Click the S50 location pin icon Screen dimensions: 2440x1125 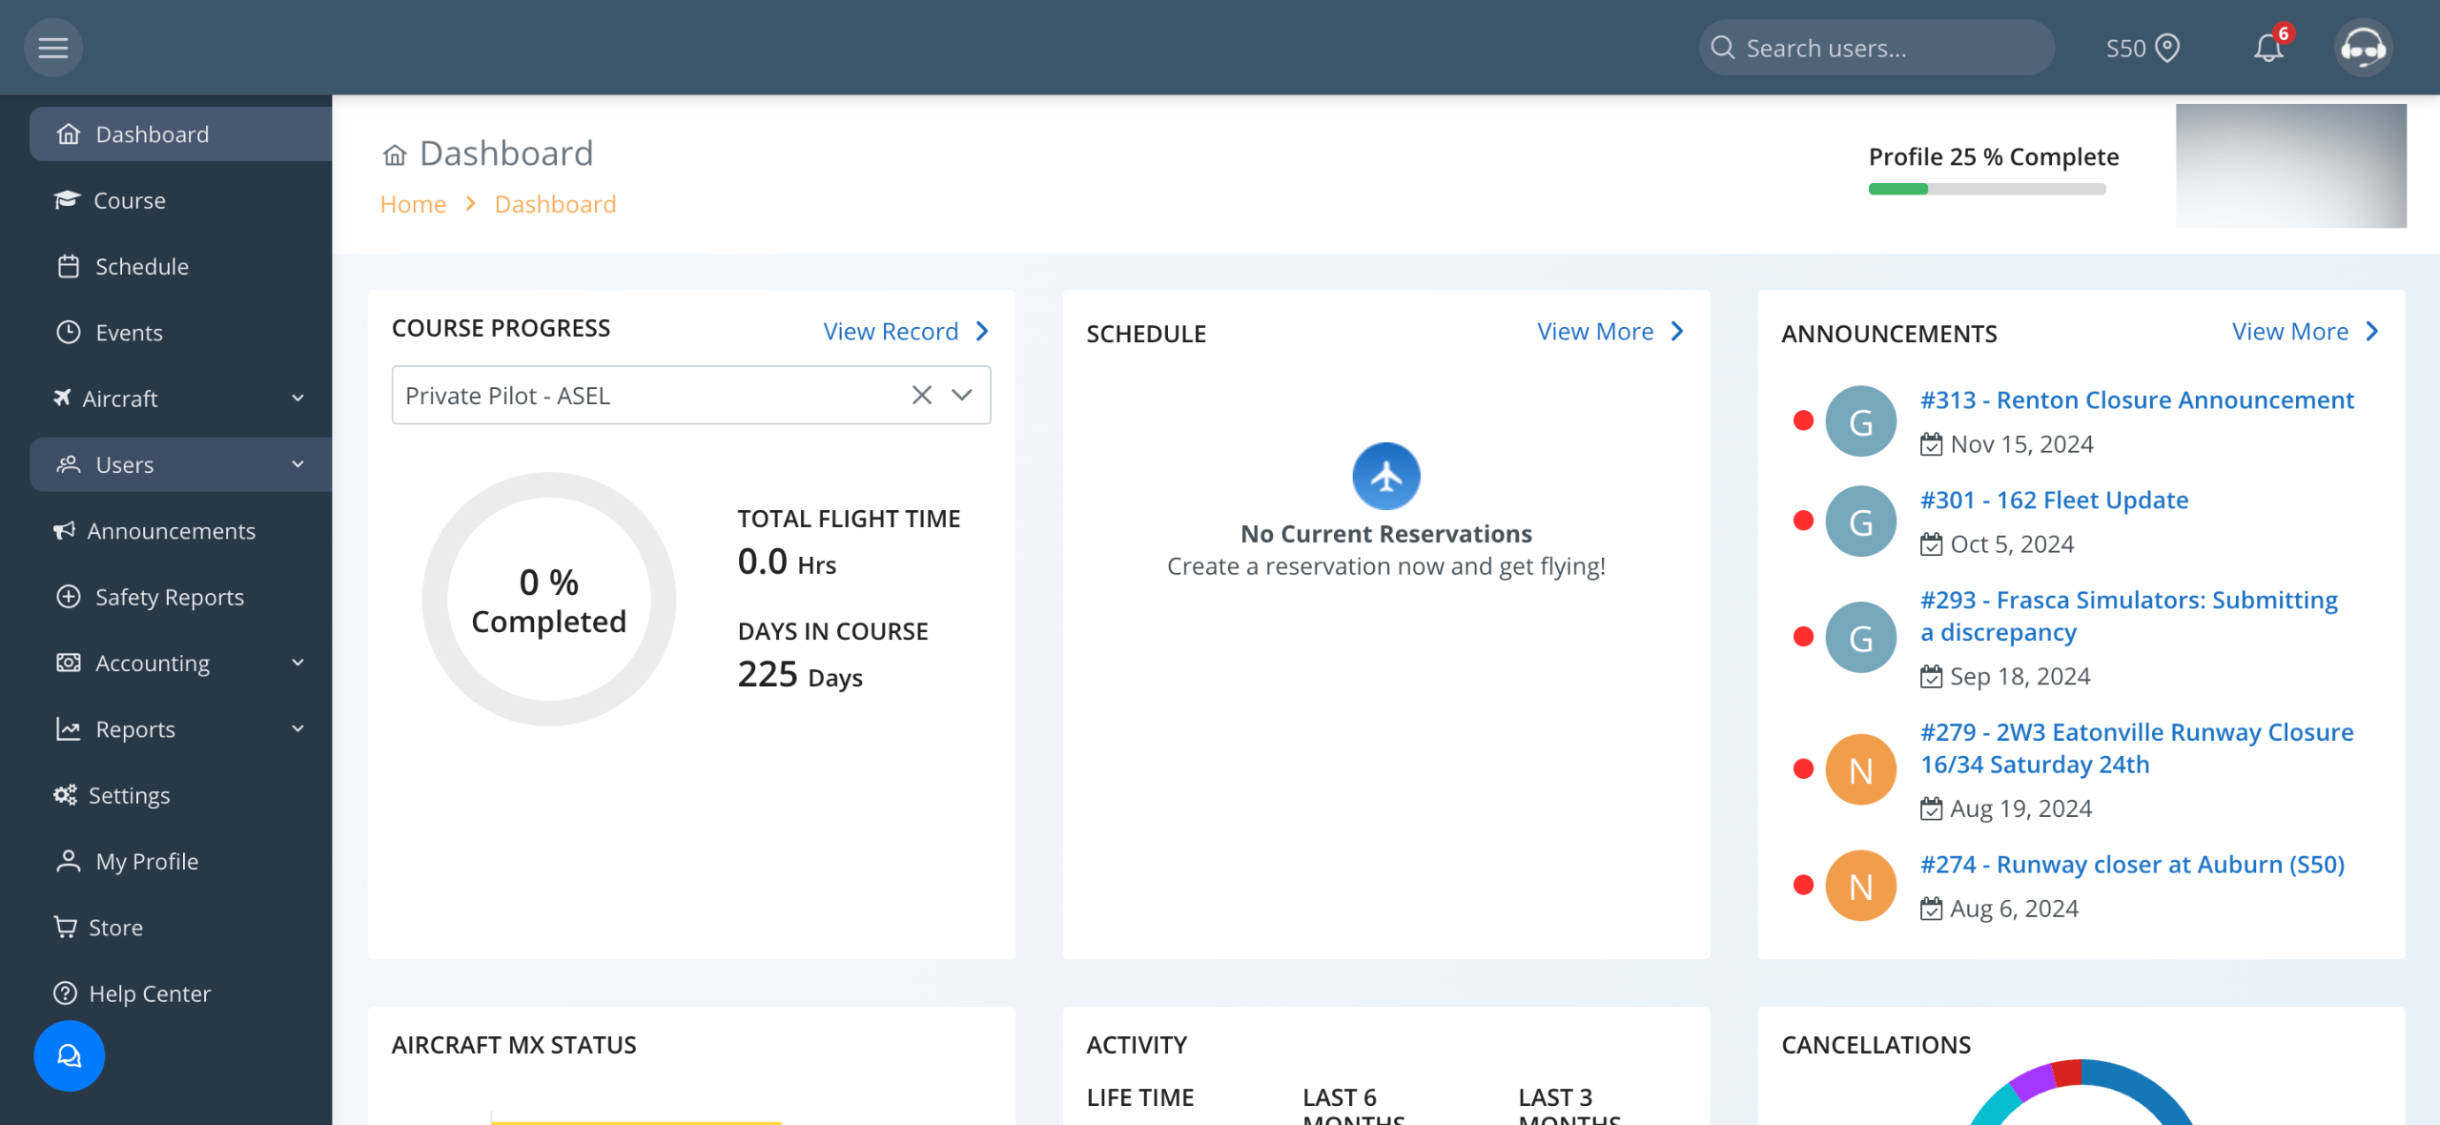pyautogui.click(x=2167, y=48)
